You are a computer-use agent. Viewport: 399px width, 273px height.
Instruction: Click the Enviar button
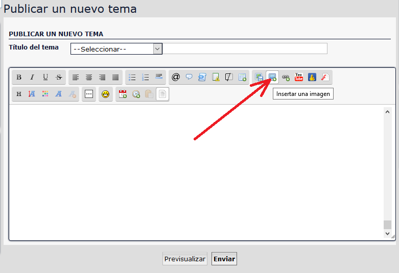click(x=224, y=259)
